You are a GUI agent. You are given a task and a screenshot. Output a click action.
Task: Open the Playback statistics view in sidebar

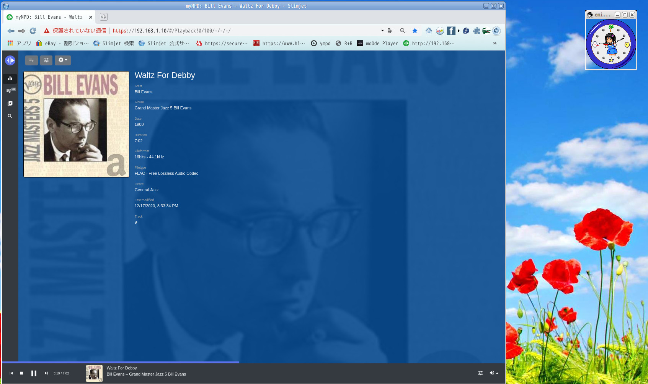(10, 78)
